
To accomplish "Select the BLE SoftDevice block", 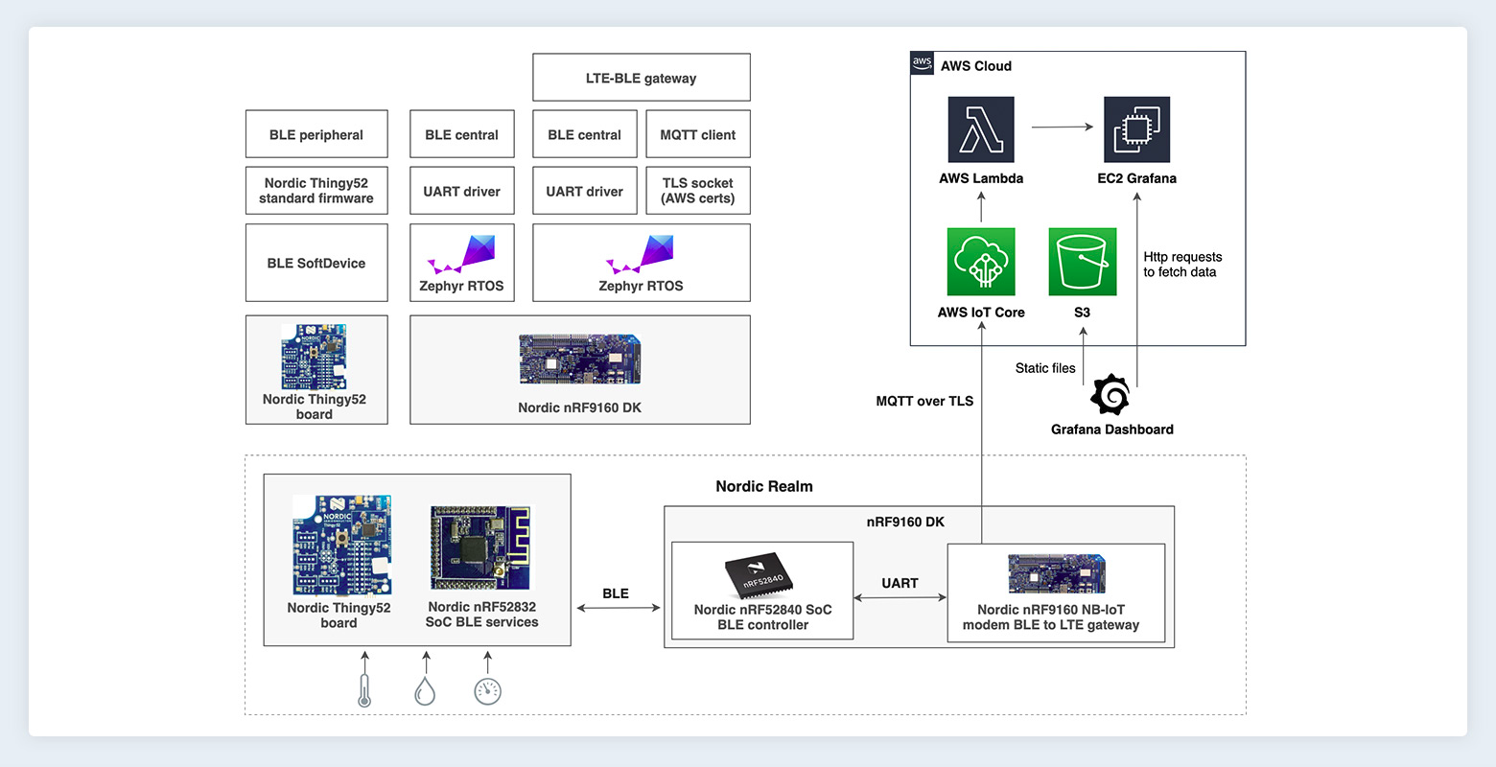I will pos(316,263).
